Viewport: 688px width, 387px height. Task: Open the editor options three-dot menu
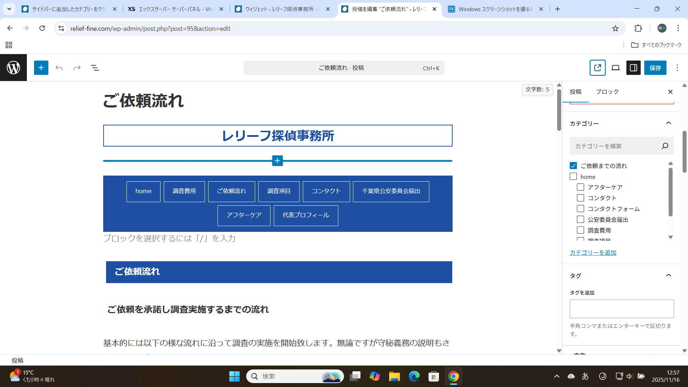coord(677,68)
